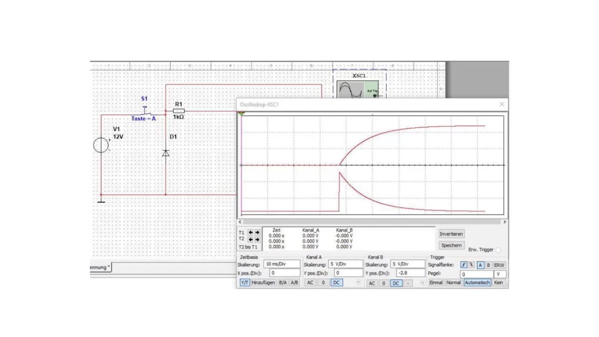Set trigger mode to Kein

click(499, 283)
